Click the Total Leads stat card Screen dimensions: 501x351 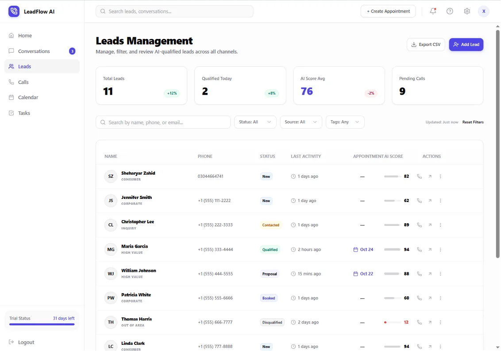tap(142, 85)
